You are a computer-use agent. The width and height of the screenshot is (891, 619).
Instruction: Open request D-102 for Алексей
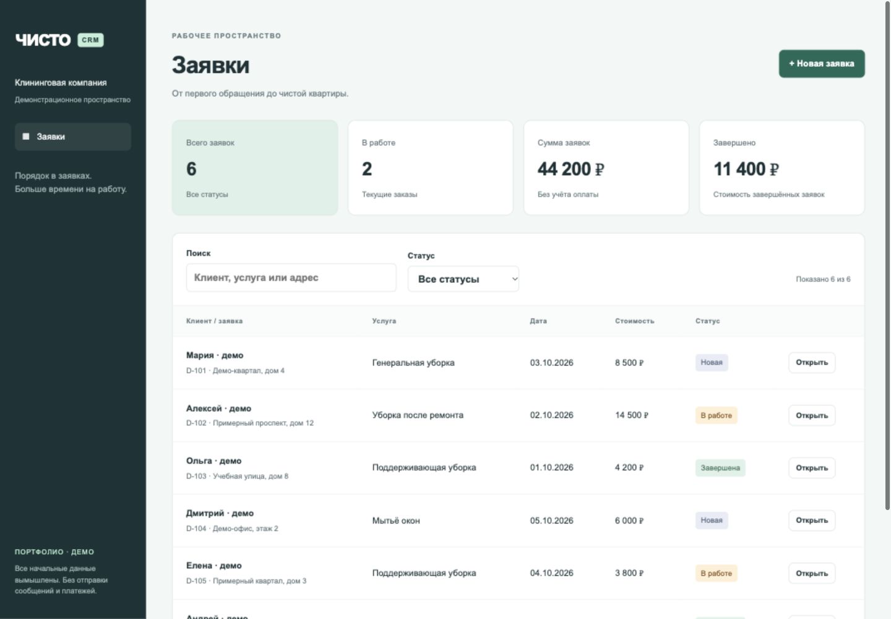click(812, 415)
